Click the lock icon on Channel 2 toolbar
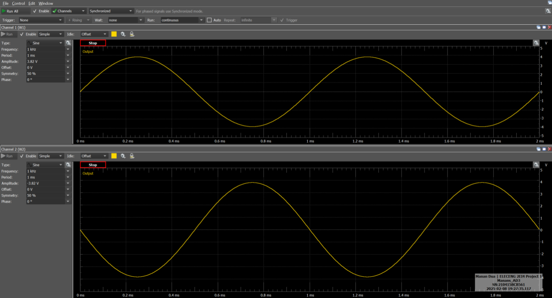552x298 pixels. (x=132, y=156)
